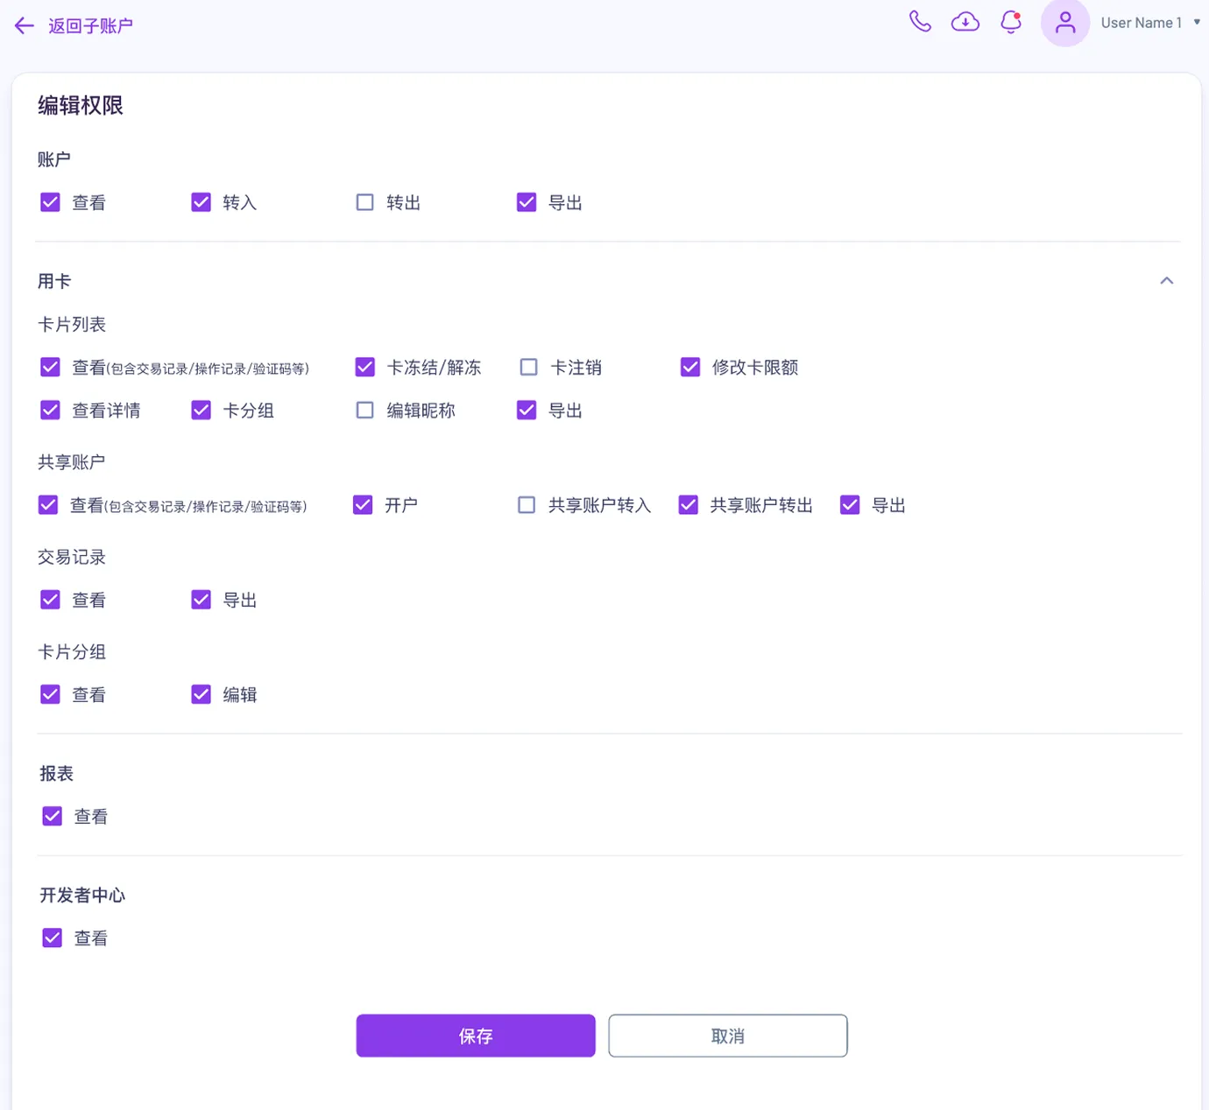Open phone support icon
Viewport: 1209px width, 1110px height.
click(920, 21)
